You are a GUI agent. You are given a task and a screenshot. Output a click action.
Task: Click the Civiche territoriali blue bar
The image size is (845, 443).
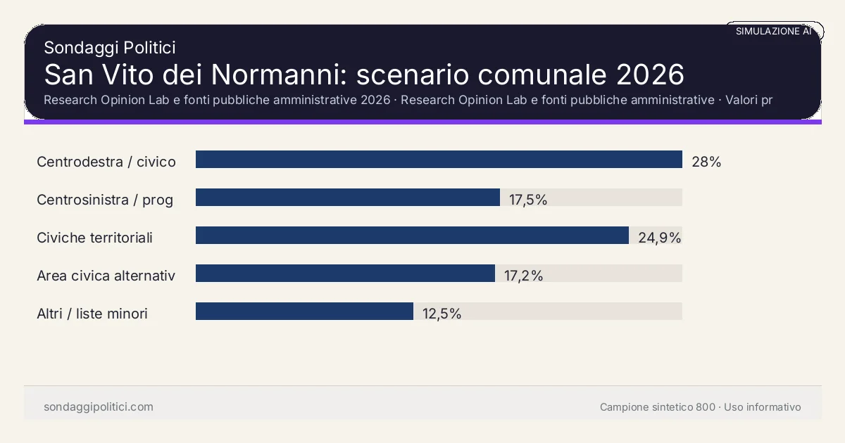(x=412, y=236)
